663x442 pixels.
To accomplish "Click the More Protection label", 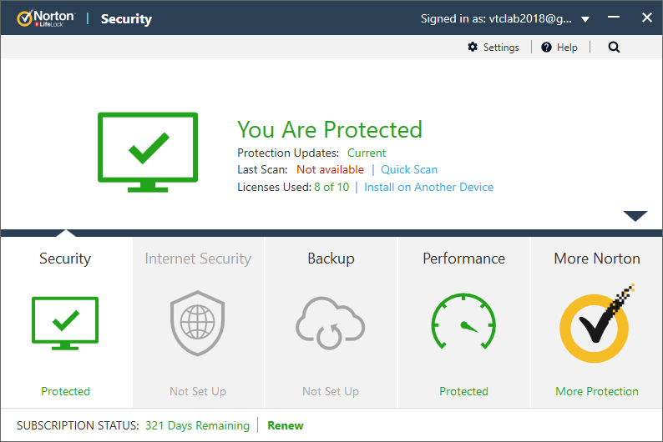I will click(596, 391).
